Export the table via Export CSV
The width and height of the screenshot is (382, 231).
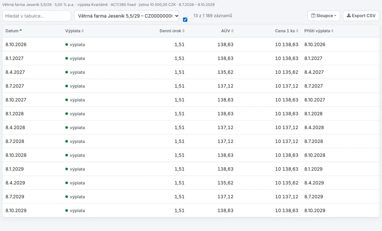coord(361,16)
